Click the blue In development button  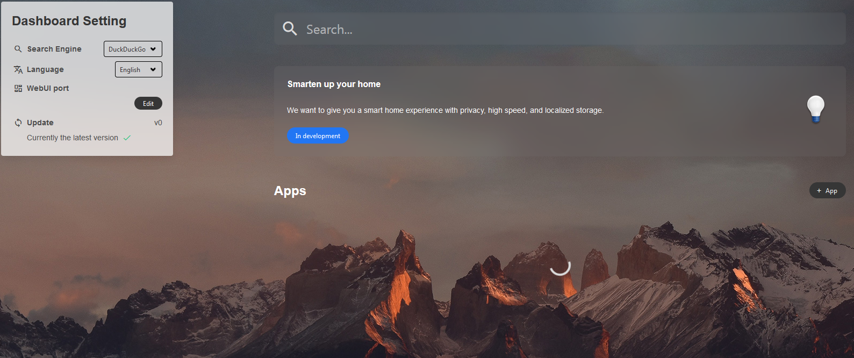pos(318,136)
